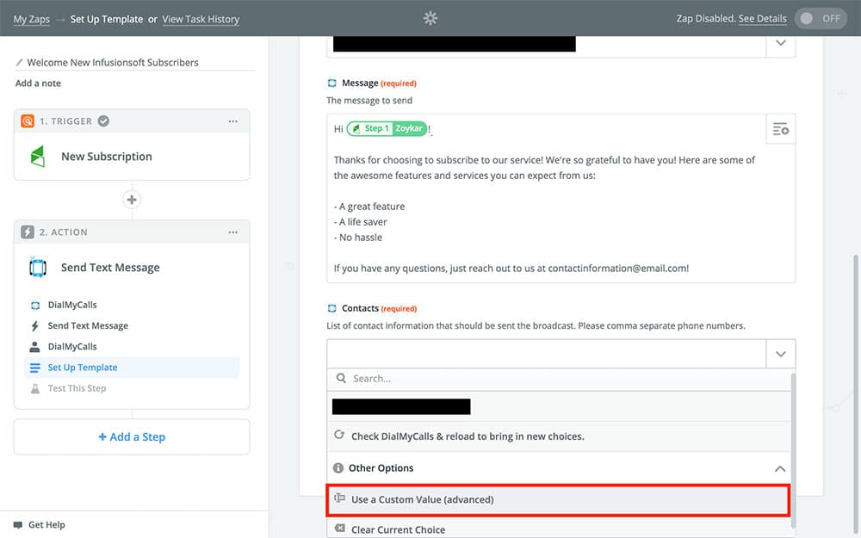The width and height of the screenshot is (861, 538).
Task: Click the DialMyCalls Send Text Message icon
Action: [38, 268]
